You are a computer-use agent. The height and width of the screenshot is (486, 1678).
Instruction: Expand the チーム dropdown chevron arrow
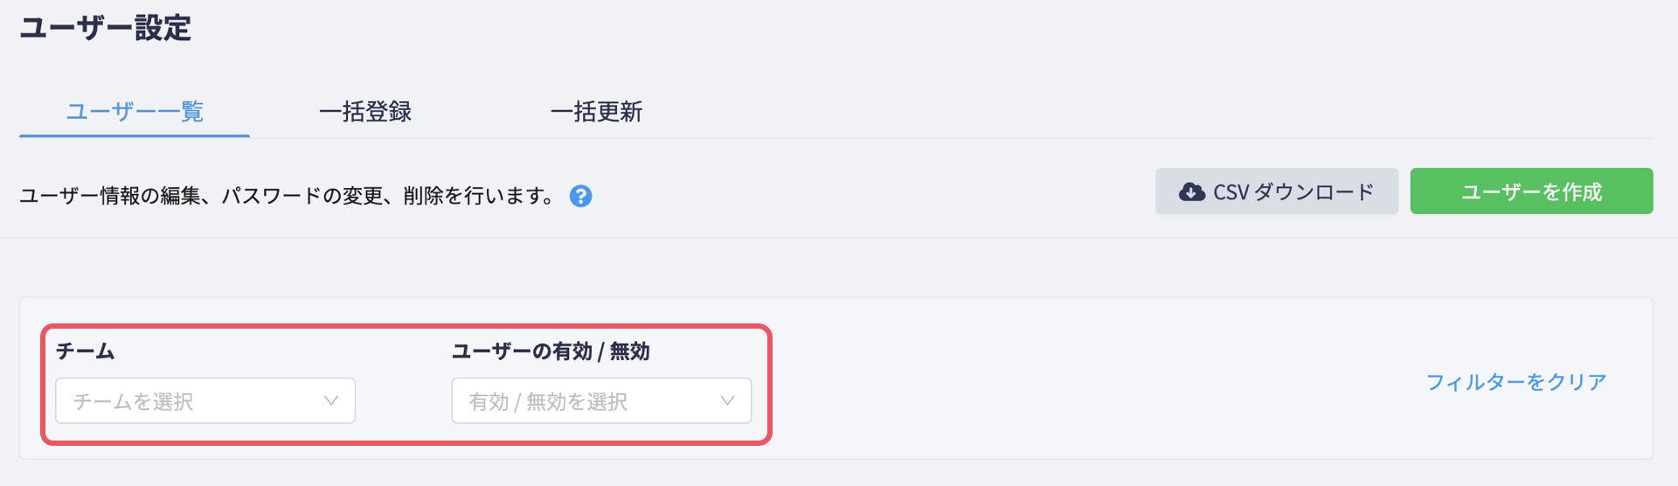tap(331, 400)
